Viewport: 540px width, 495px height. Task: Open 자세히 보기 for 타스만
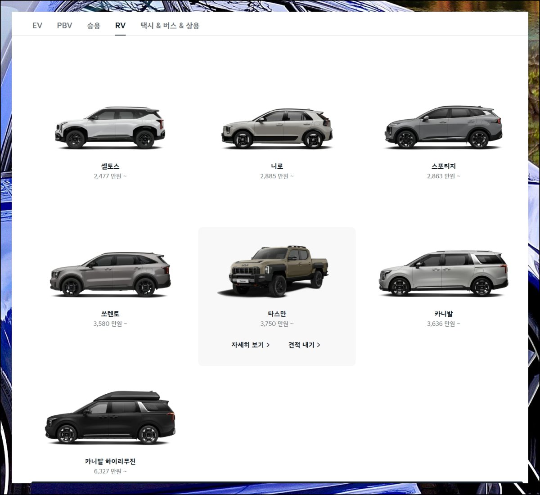[251, 345]
